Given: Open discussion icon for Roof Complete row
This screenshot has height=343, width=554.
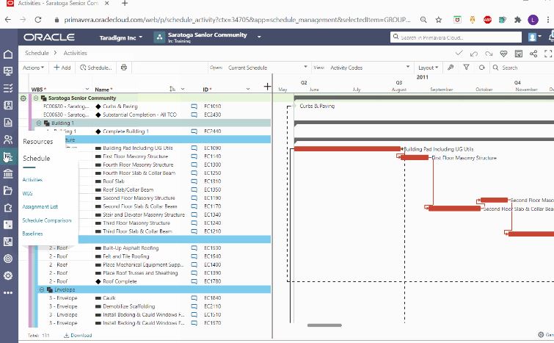Looking at the screenshot, I should [194, 281].
